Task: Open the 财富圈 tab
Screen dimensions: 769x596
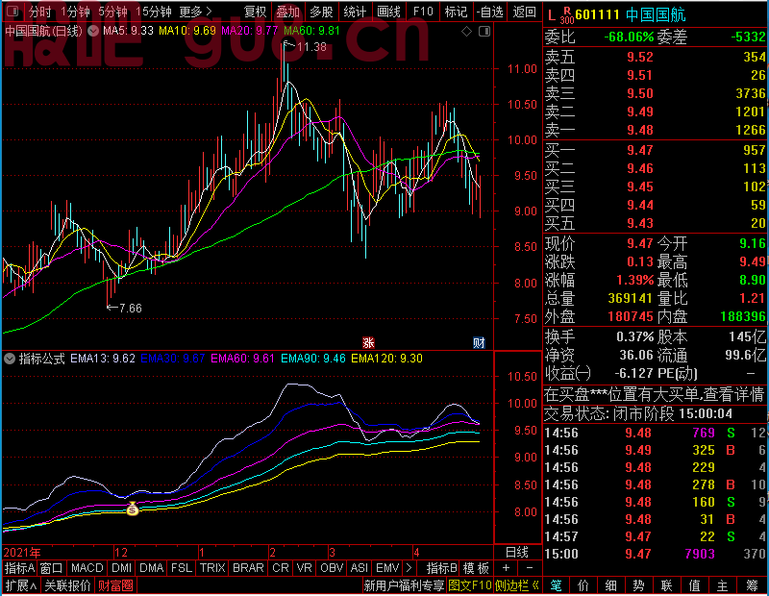Action: click(115, 585)
